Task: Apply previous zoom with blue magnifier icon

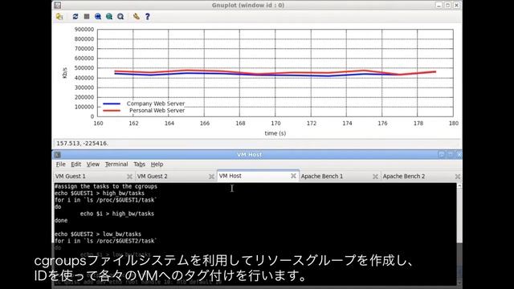Action: 98,16
